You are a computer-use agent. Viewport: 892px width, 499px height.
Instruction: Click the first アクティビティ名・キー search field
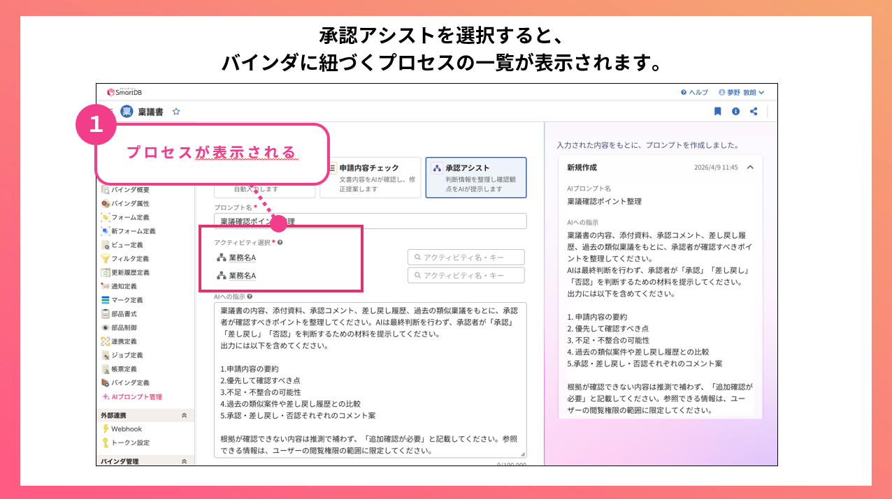[x=466, y=258]
